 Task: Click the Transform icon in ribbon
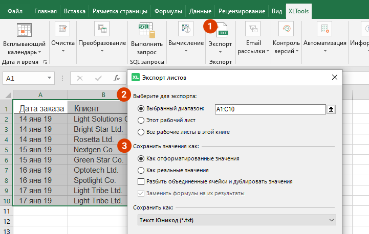[x=102, y=30]
